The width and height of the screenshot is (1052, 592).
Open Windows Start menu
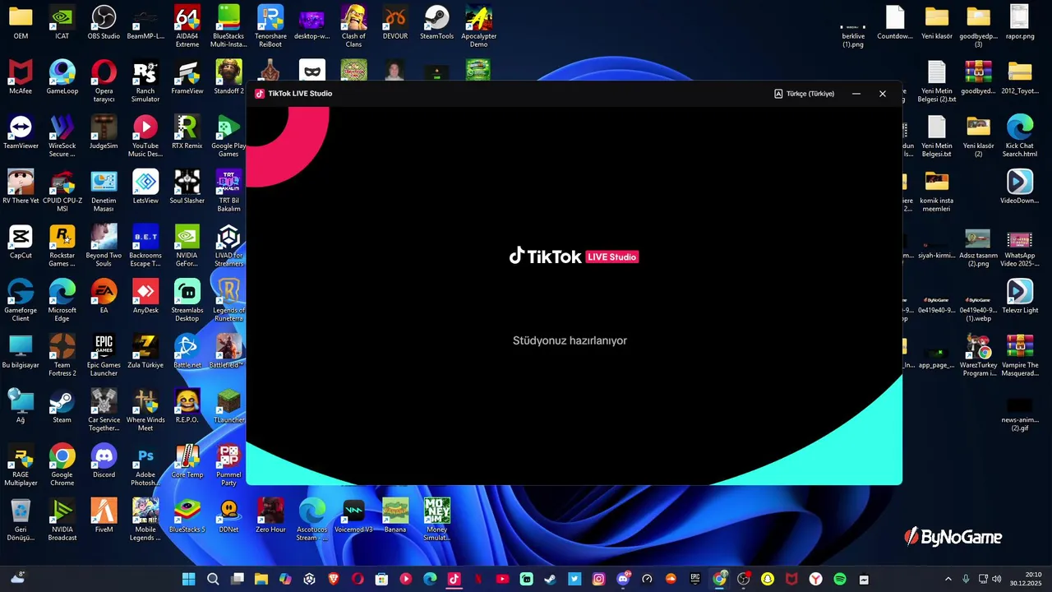point(188,579)
